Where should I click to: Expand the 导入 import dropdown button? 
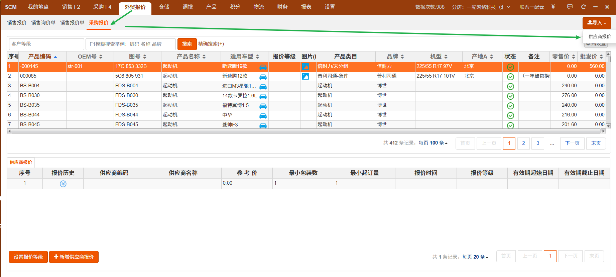[597, 23]
